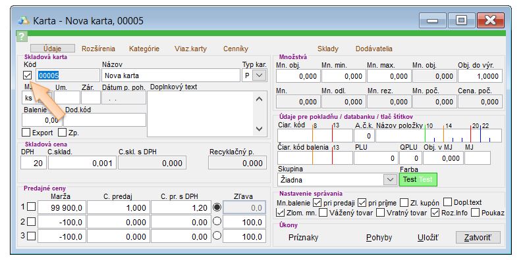Expand the Skupina dropdown showing Žiadna
The image size is (525, 260).
[x=390, y=179]
